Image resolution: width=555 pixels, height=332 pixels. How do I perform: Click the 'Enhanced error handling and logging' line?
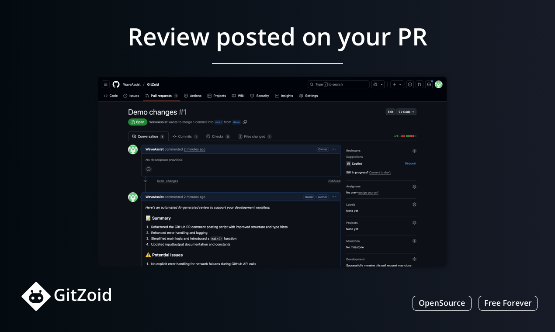point(179,233)
